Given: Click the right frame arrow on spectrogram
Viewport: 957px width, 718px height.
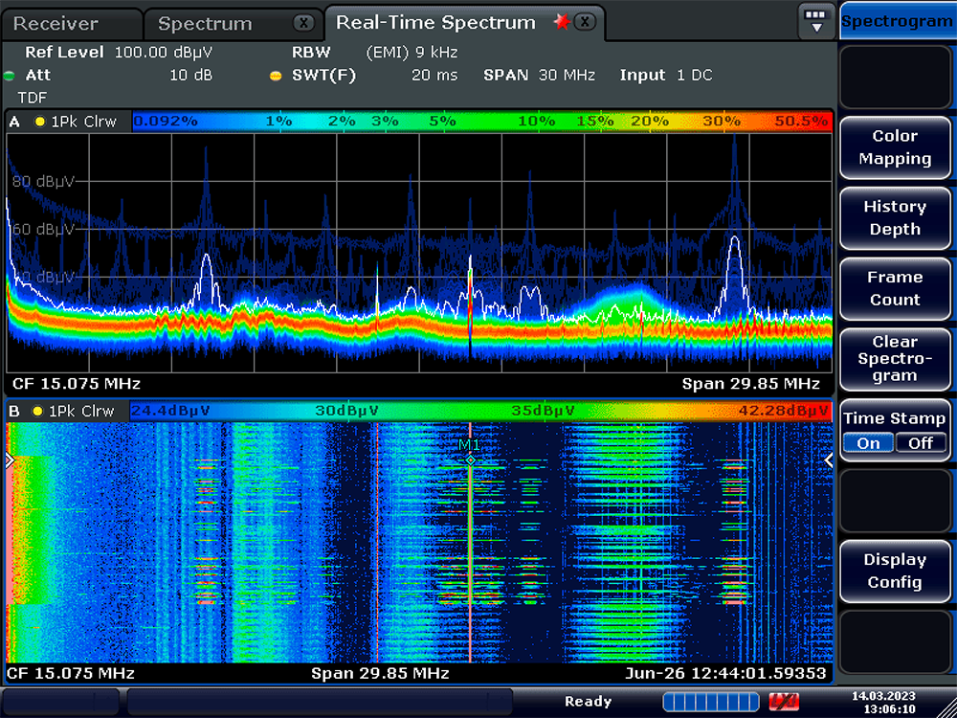Looking at the screenshot, I should [828, 460].
